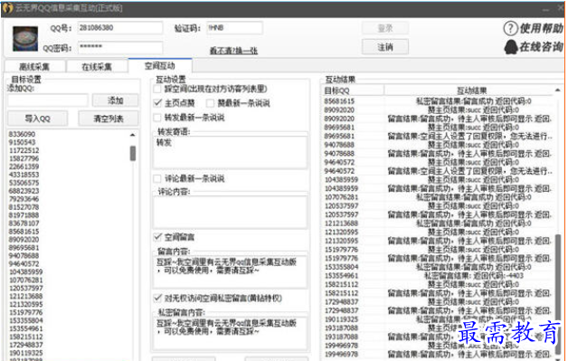
Task: Click the app logo in title bar
Action: tap(7, 8)
